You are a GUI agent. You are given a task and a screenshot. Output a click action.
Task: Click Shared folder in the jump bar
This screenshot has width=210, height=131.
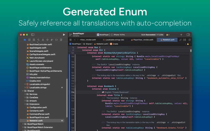(x=87, y=44)
